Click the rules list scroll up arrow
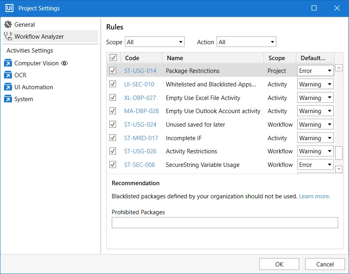 [x=339, y=68]
